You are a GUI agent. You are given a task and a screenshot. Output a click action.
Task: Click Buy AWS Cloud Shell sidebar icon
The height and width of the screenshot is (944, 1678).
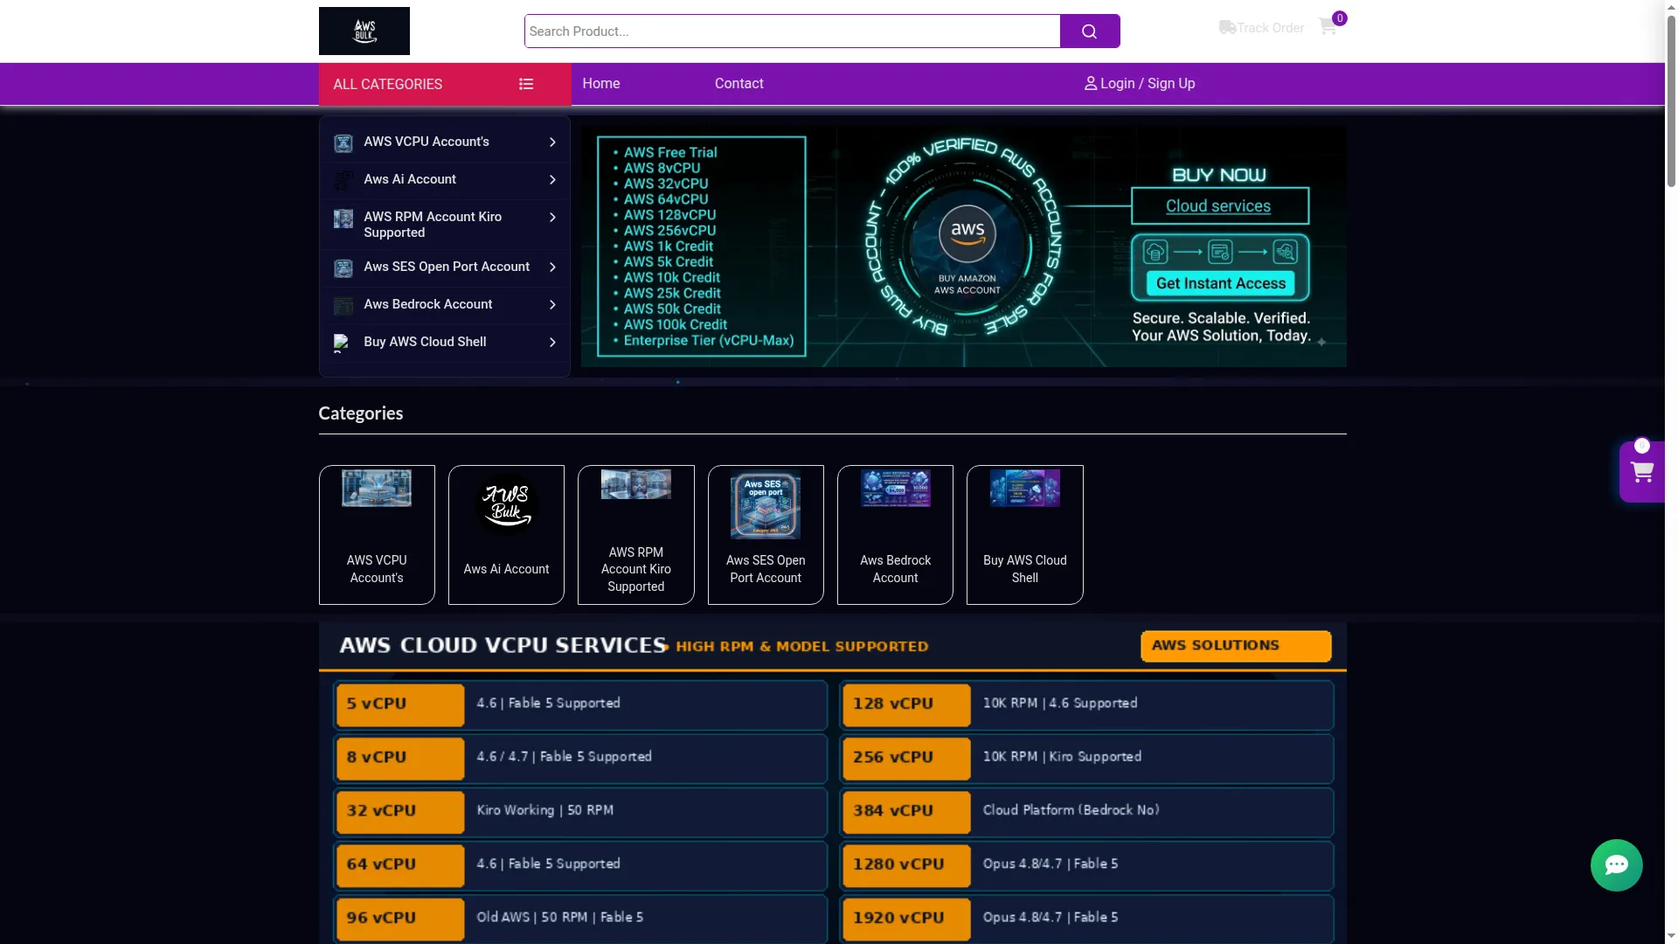point(342,343)
